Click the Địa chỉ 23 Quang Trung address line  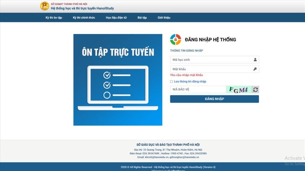[168, 150]
